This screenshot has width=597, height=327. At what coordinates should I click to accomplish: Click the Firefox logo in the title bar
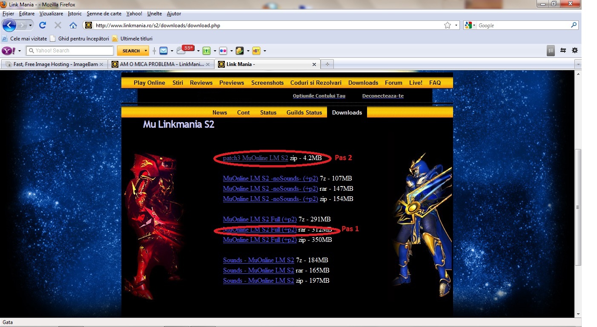(4, 4)
